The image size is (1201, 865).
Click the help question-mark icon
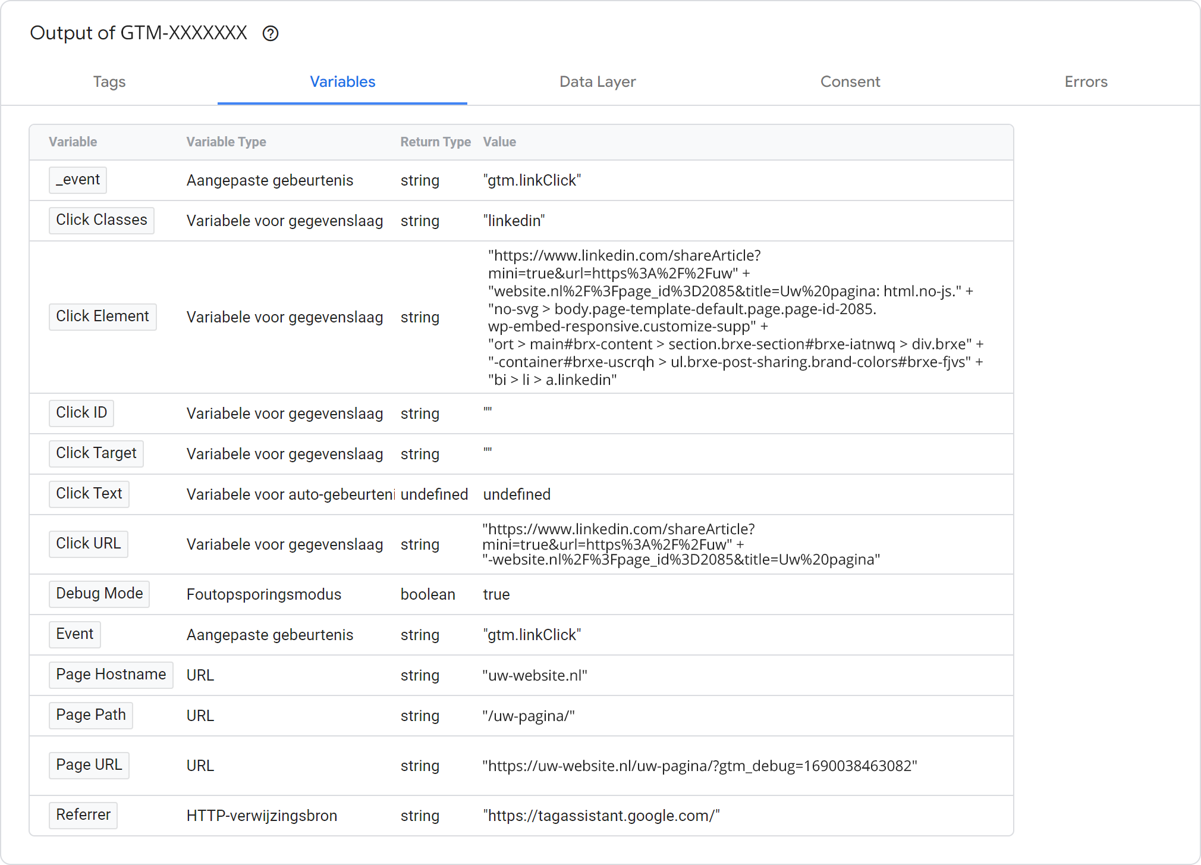pyautogui.click(x=271, y=33)
